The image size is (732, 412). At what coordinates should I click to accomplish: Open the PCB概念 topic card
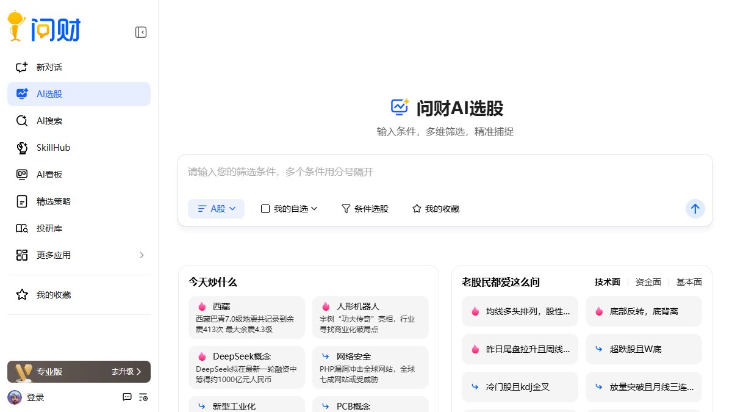pyautogui.click(x=370, y=404)
